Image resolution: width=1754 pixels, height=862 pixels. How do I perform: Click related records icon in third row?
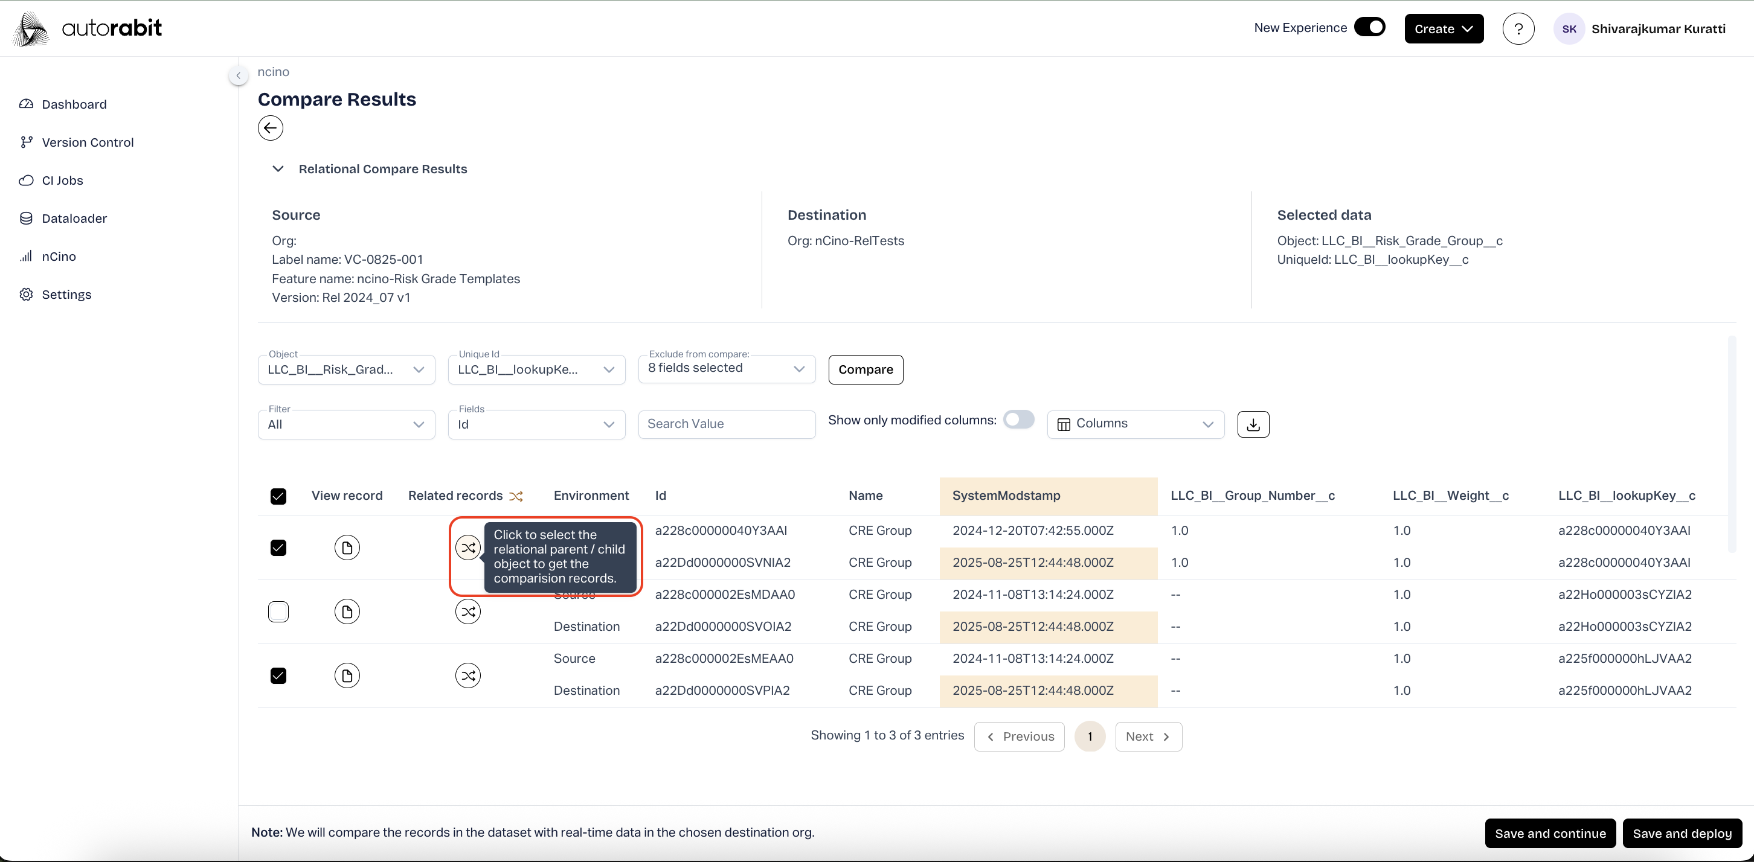click(x=467, y=675)
